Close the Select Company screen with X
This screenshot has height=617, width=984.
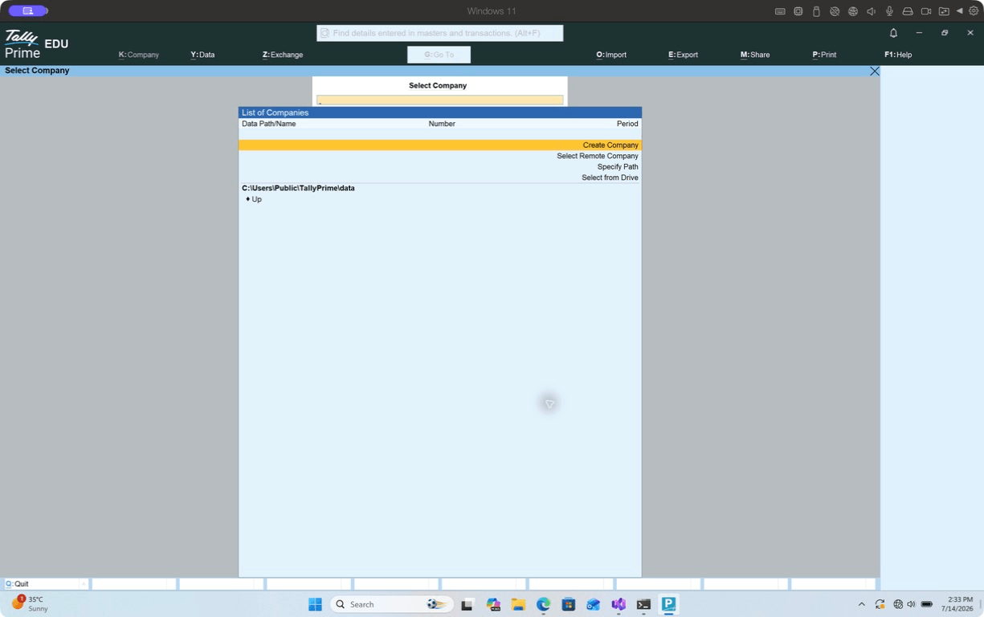875,71
